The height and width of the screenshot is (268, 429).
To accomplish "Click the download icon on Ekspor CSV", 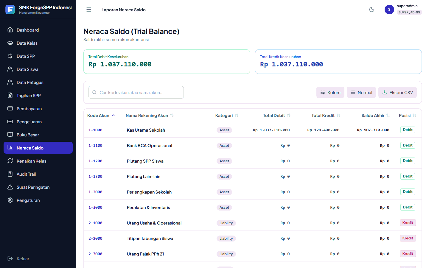I will [385, 92].
